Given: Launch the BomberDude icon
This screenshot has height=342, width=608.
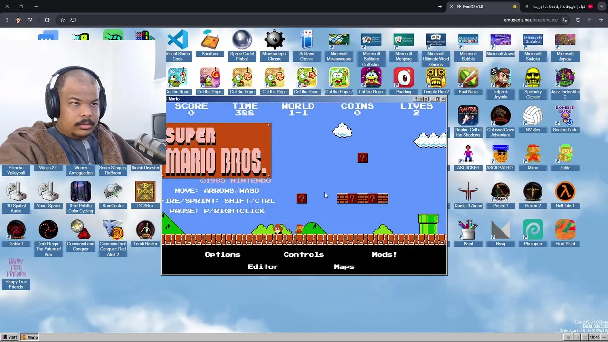Looking at the screenshot, I should (x=565, y=119).
